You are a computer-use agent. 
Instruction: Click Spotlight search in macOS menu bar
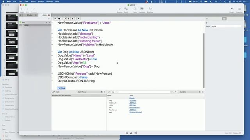(220, 2)
